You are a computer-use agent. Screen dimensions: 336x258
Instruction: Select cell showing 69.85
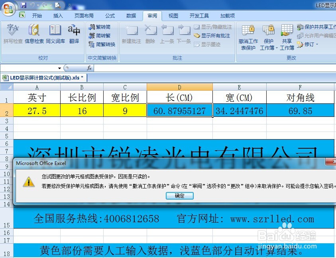300,110
